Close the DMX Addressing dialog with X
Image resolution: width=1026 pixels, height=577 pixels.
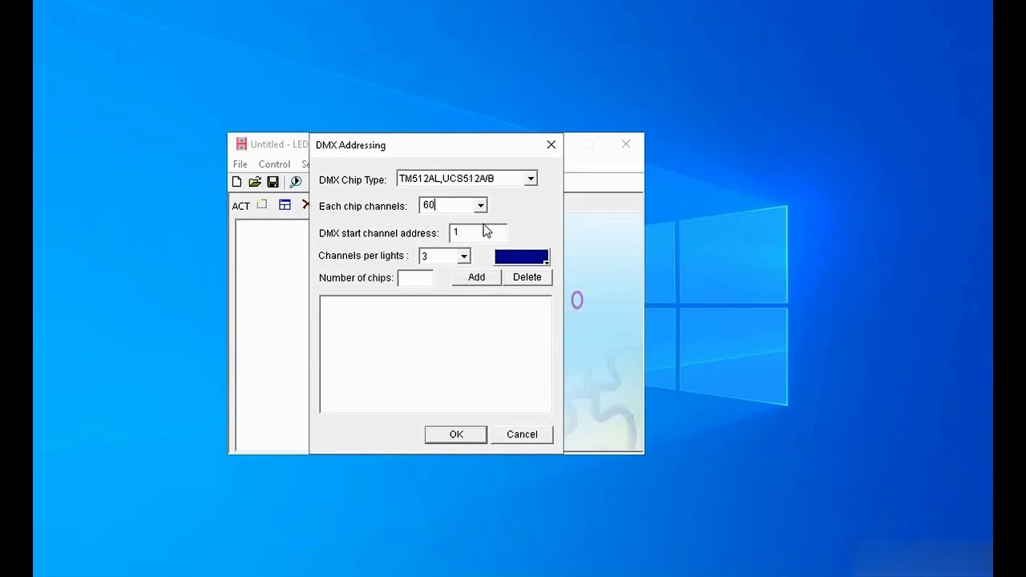point(551,145)
